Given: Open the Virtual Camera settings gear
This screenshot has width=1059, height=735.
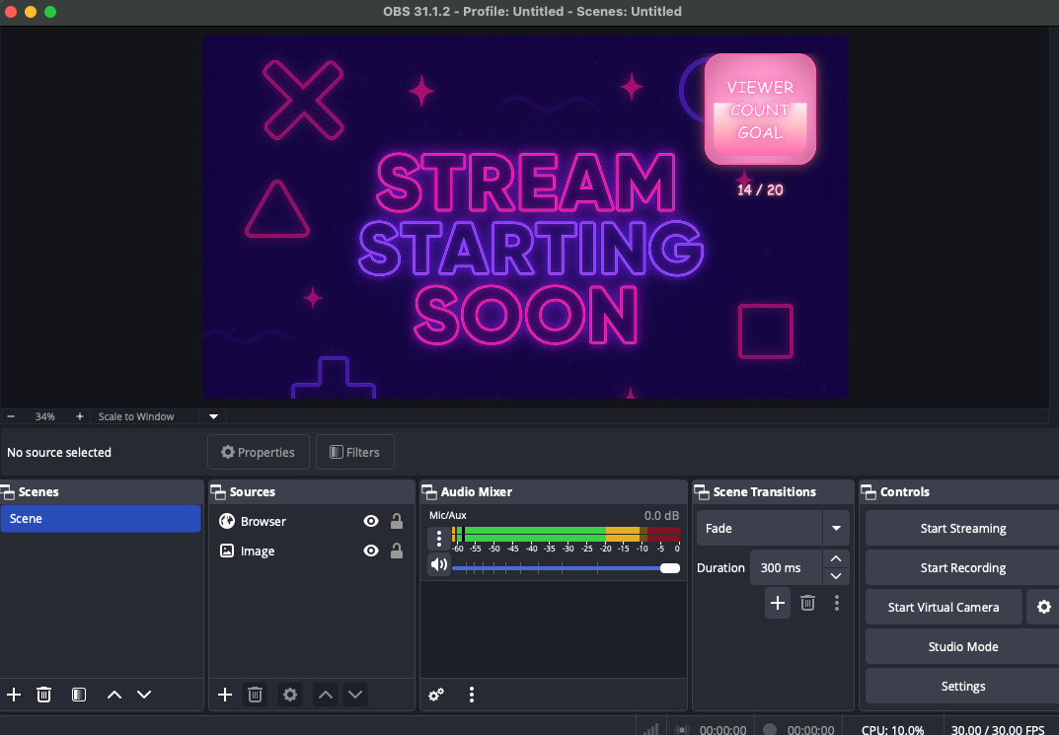Looking at the screenshot, I should (x=1044, y=607).
